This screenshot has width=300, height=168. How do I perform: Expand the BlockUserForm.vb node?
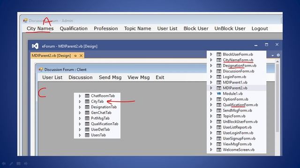(x=211, y=54)
